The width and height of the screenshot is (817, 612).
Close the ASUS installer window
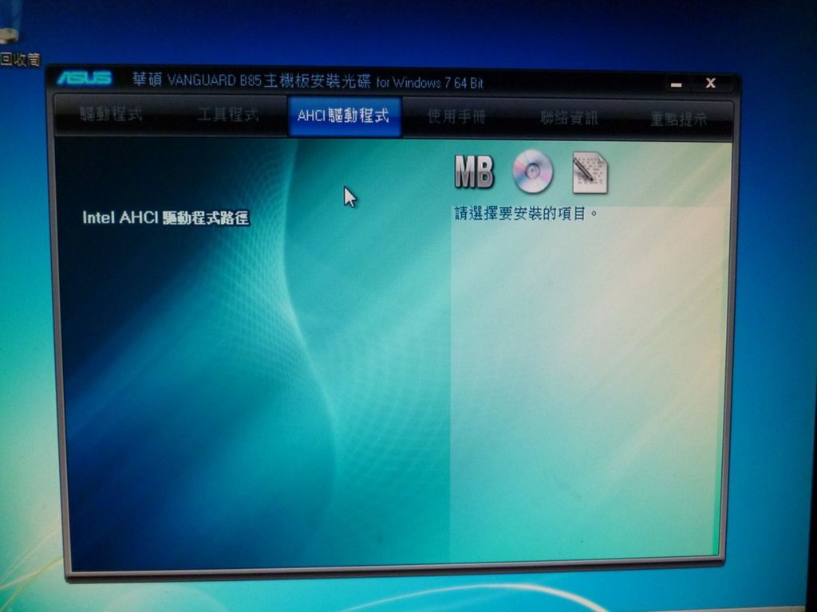tap(710, 83)
